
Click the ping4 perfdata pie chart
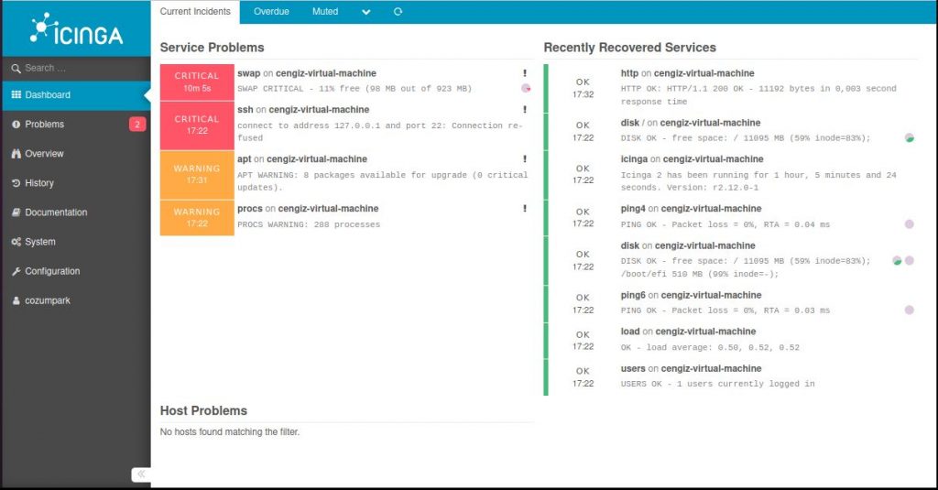910,224
